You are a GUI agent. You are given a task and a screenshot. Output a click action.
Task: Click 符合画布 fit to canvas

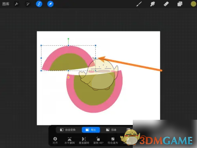coord(113,140)
